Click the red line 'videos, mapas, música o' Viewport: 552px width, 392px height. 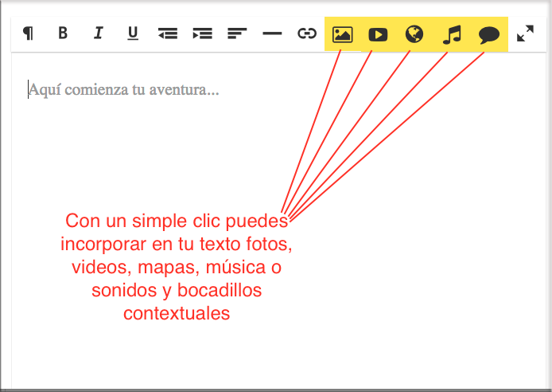tap(177, 267)
